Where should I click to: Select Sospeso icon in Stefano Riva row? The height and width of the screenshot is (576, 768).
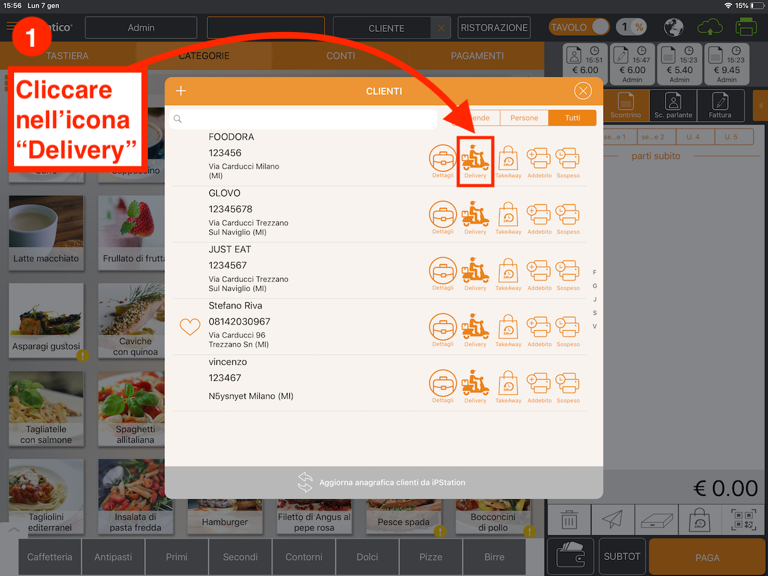[x=568, y=330]
